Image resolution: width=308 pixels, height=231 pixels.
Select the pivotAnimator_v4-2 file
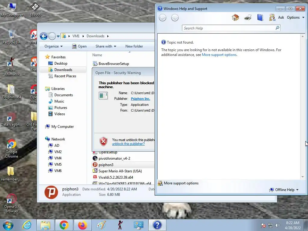click(114, 158)
